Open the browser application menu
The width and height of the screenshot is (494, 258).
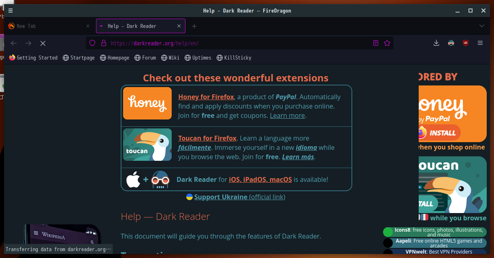480,43
